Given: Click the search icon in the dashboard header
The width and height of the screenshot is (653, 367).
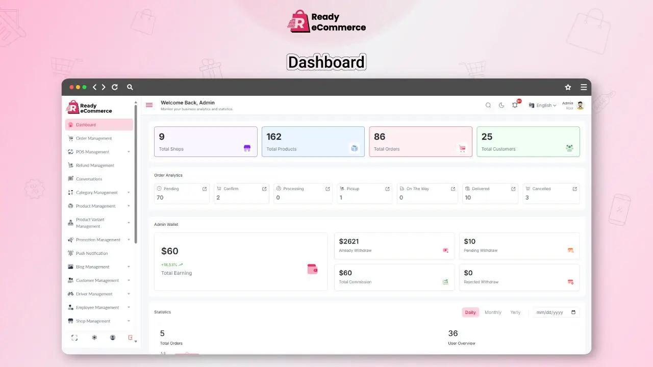Looking at the screenshot, I should click(x=488, y=106).
